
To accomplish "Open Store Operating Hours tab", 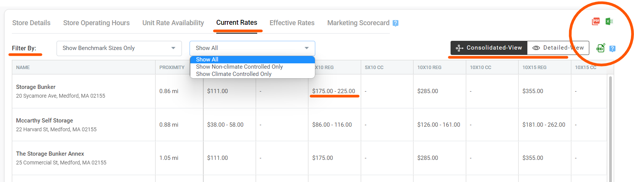I will tap(96, 23).
